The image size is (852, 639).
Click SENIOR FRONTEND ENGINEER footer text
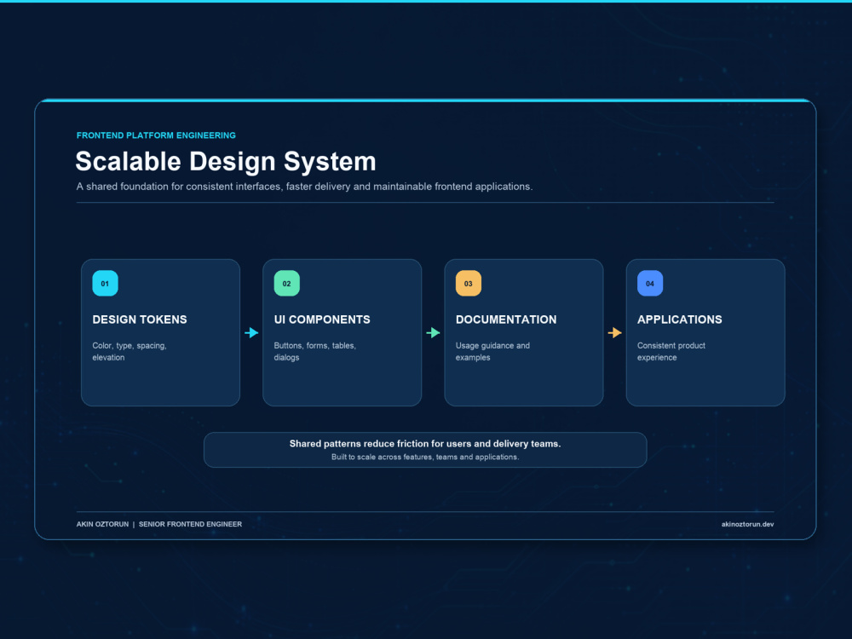[x=190, y=524]
